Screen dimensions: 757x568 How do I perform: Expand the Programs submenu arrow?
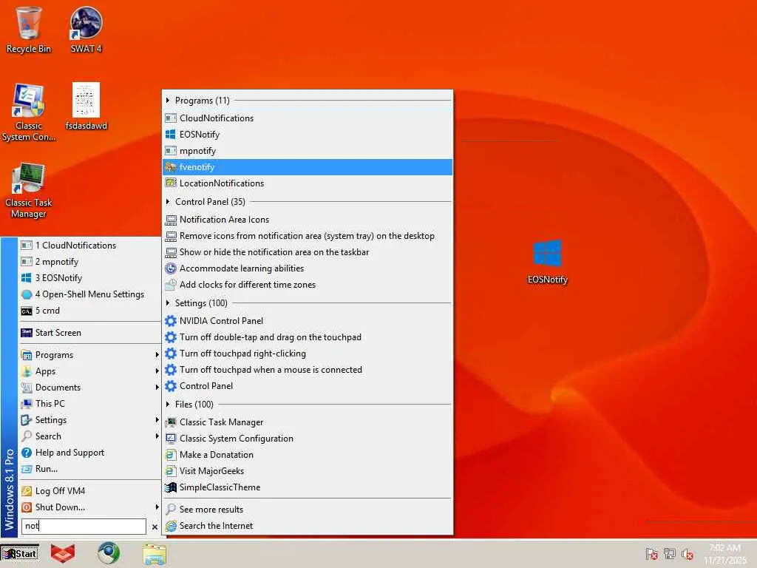157,355
